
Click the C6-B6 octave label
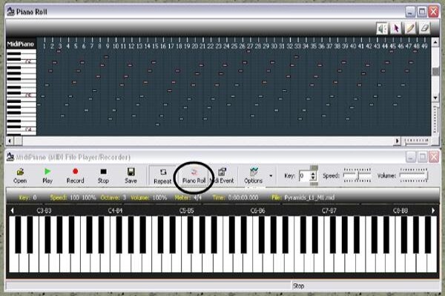(257, 210)
